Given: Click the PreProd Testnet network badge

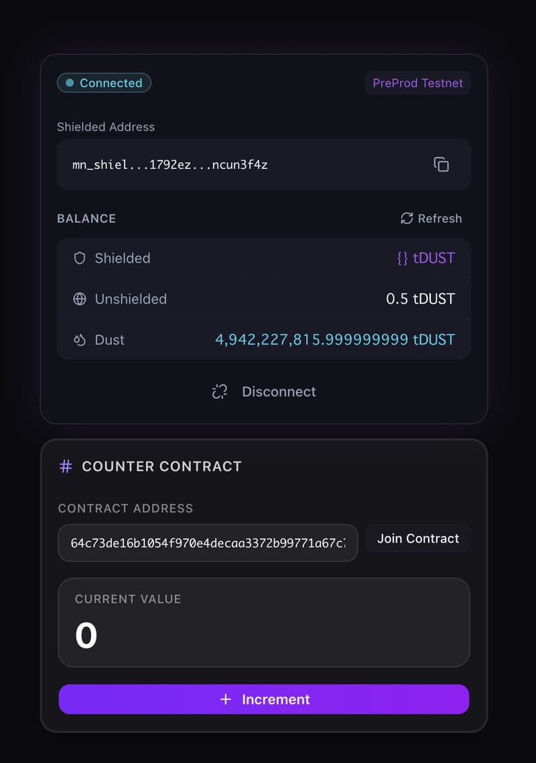Looking at the screenshot, I should coord(417,83).
